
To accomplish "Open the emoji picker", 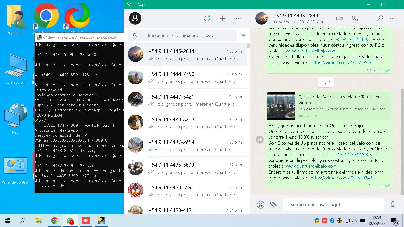I will (260, 205).
